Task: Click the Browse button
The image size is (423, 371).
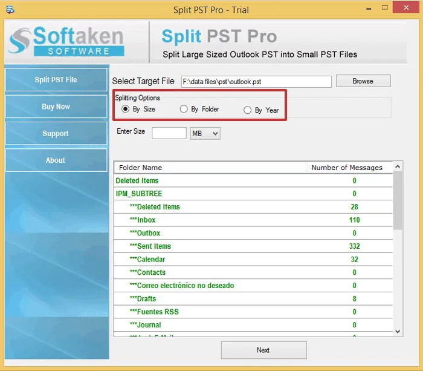Action: pos(363,81)
